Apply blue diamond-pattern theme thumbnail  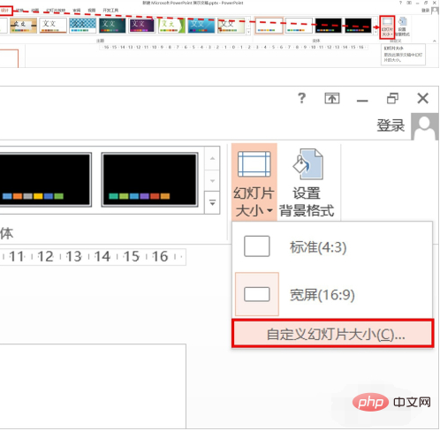tap(83, 26)
